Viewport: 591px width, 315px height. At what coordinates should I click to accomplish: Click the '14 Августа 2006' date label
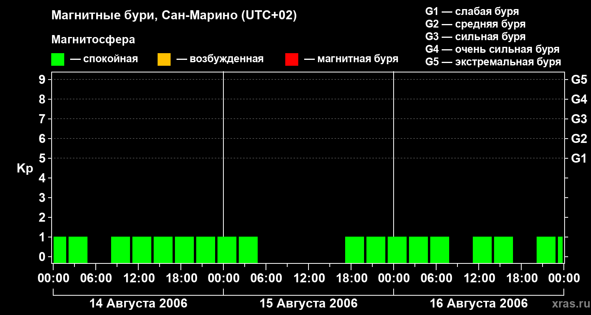coord(138,304)
